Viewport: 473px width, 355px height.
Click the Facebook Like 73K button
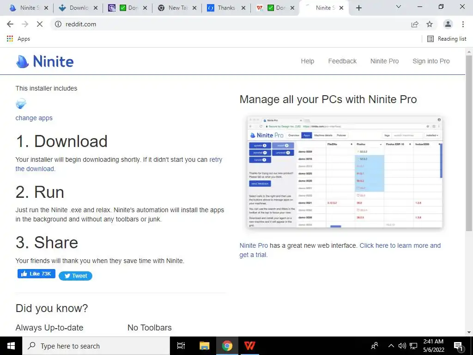(x=36, y=274)
